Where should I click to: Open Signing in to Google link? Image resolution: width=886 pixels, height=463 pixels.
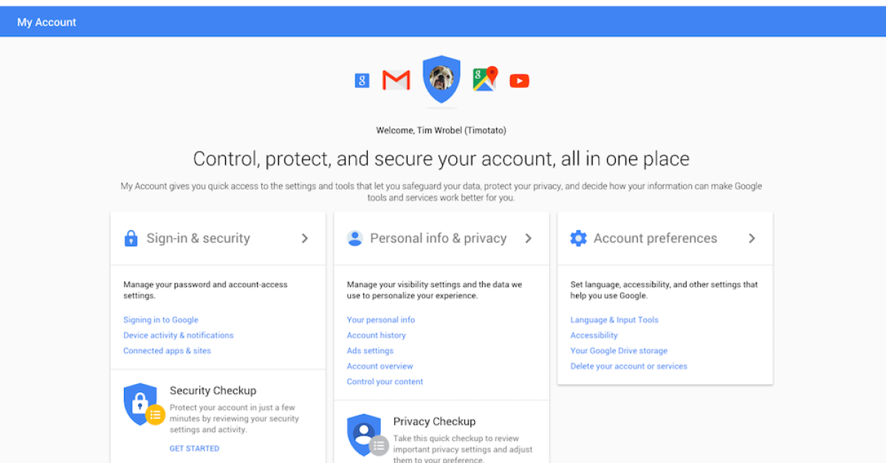(161, 320)
